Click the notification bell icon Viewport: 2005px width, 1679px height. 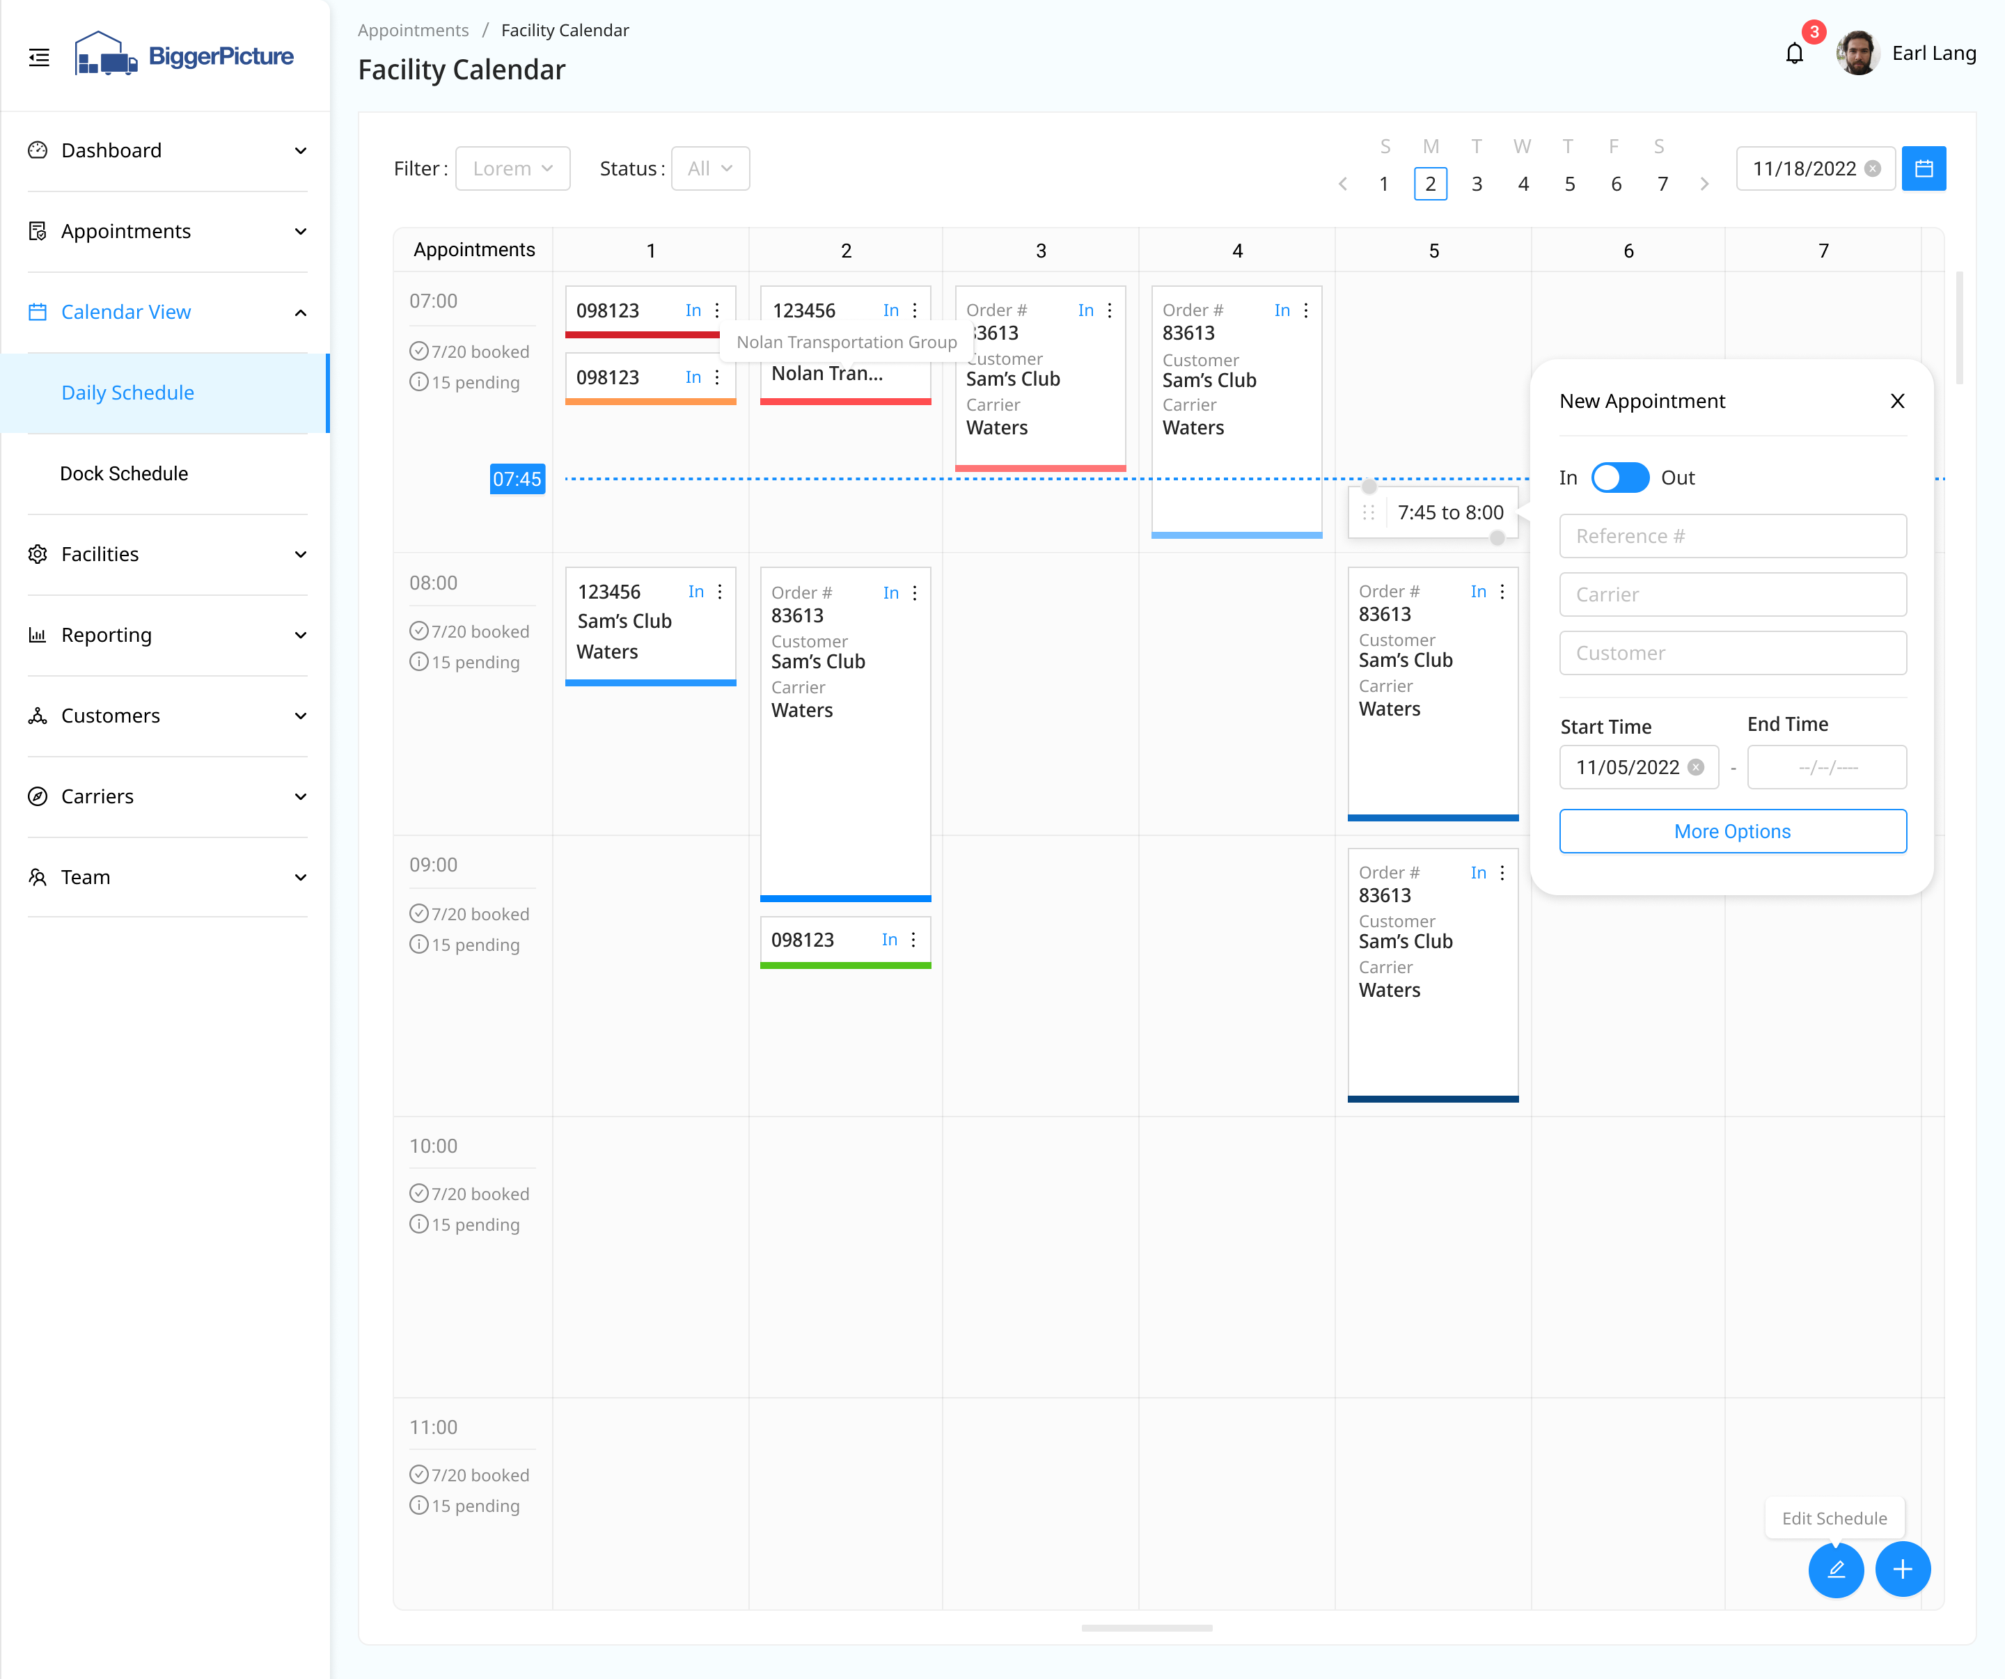[1794, 54]
